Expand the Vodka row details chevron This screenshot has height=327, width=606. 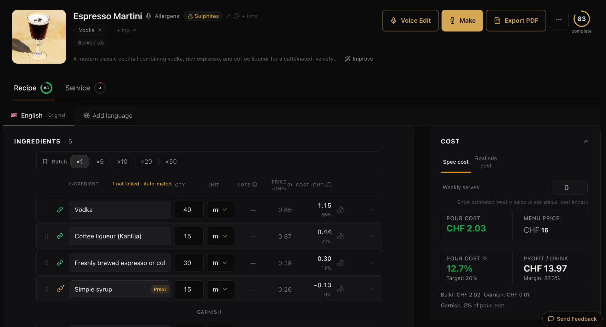click(x=372, y=210)
